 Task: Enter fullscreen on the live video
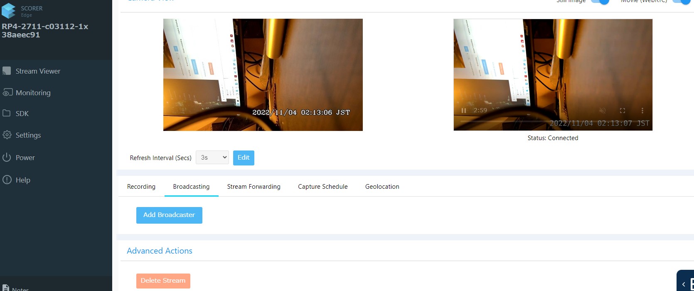(622, 111)
